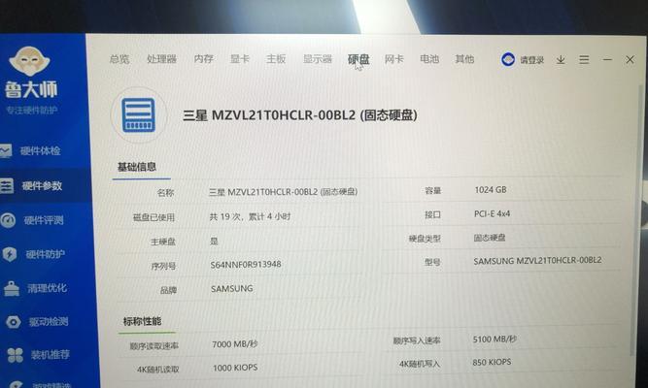The height and width of the screenshot is (388, 648).
Task: Click 1000 KIOPS random read value
Action: pyautogui.click(x=235, y=368)
